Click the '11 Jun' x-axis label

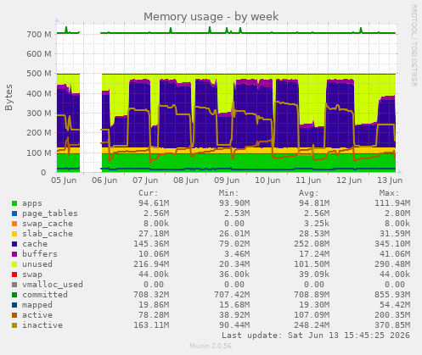pyautogui.click(x=308, y=180)
